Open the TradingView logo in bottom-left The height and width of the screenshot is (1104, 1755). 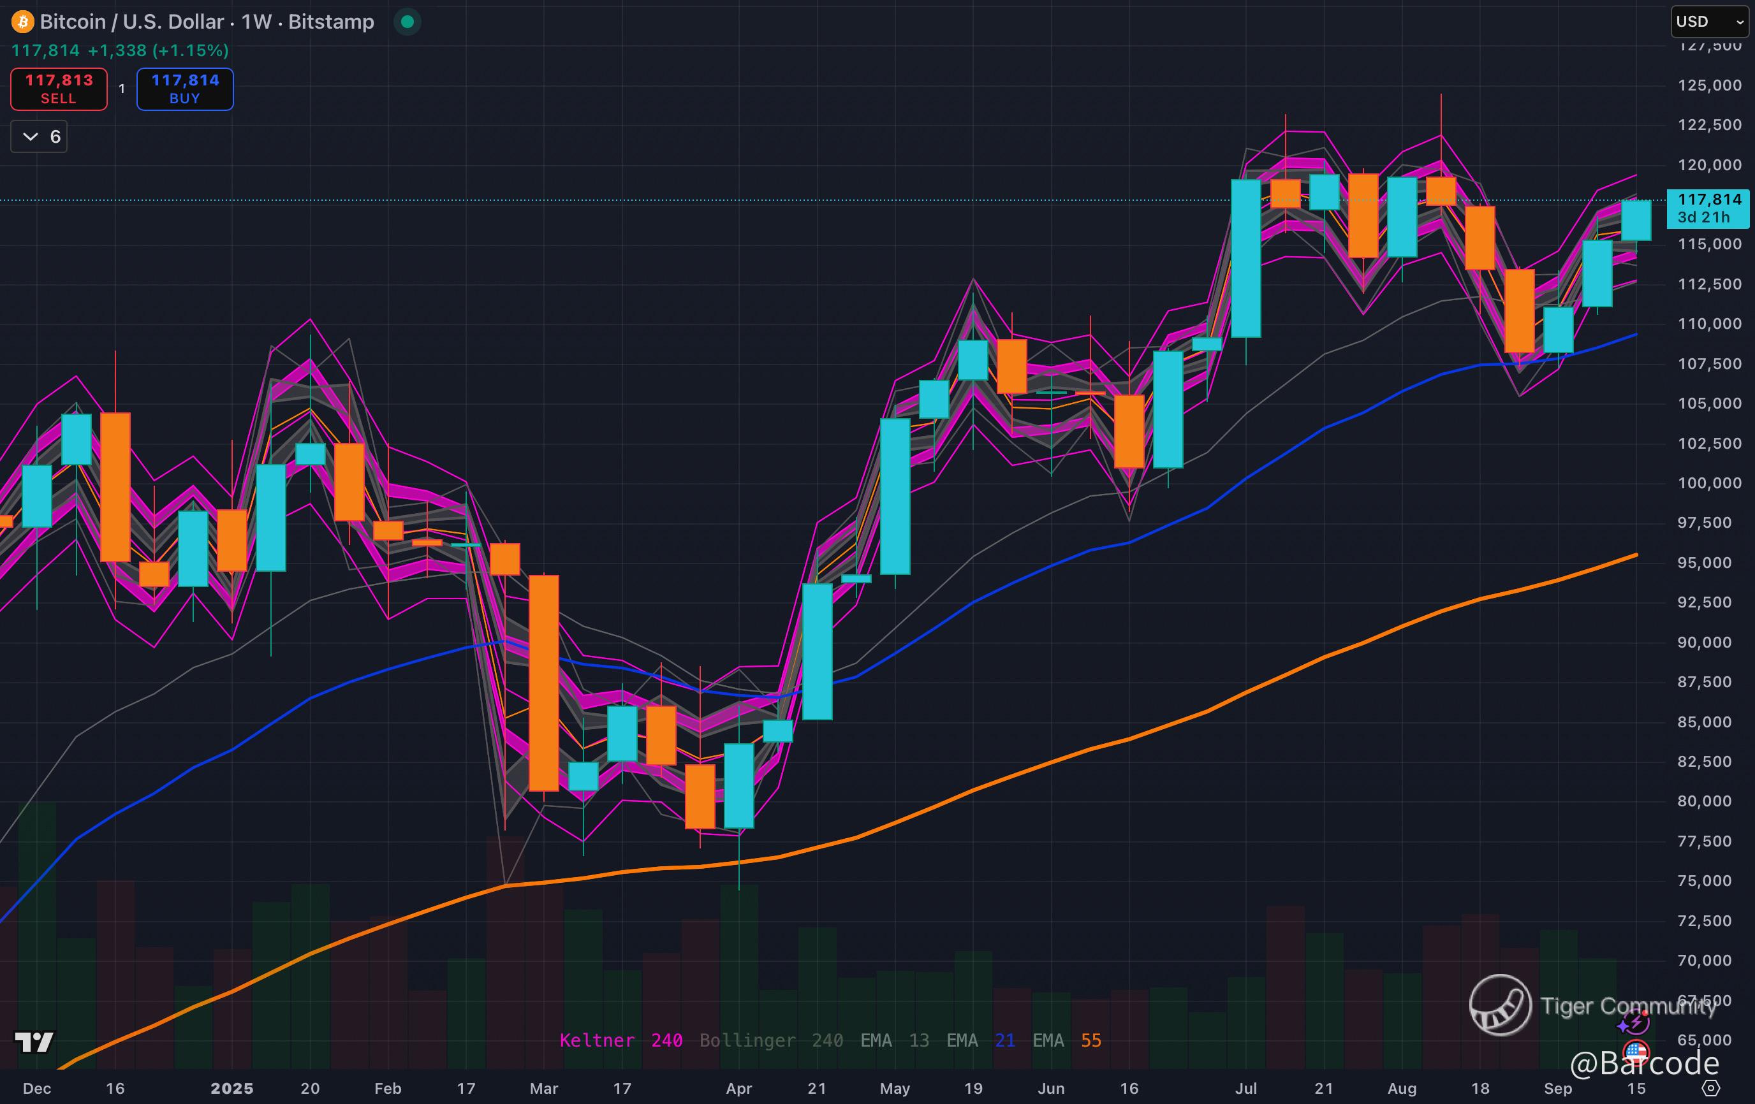(x=34, y=1042)
